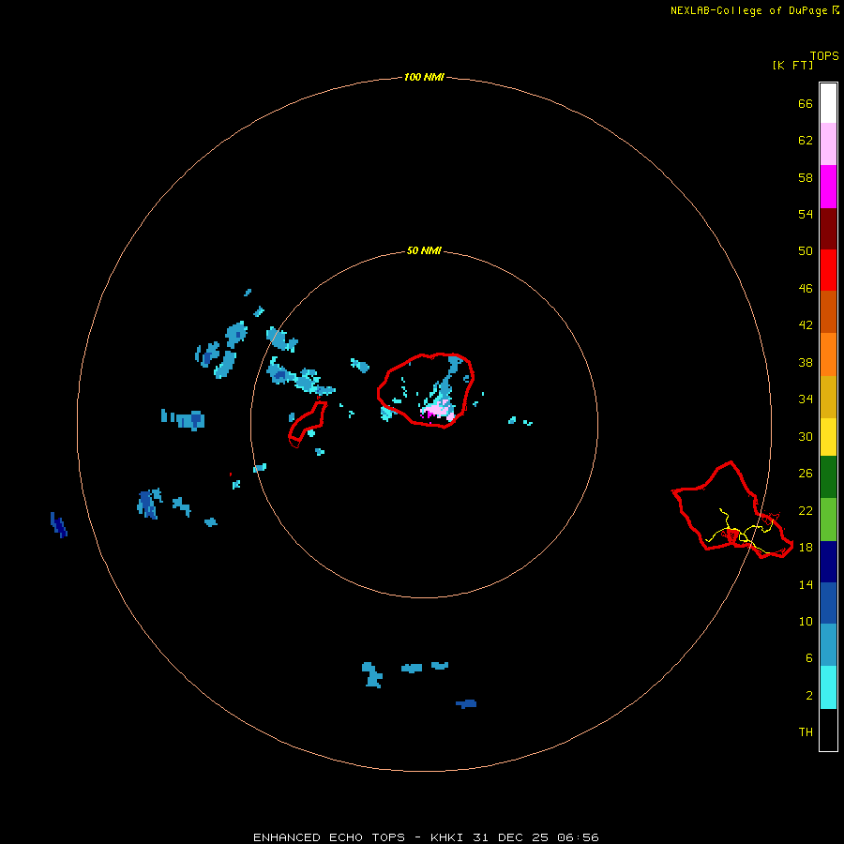Click the light blue legend swatch

coord(828,645)
